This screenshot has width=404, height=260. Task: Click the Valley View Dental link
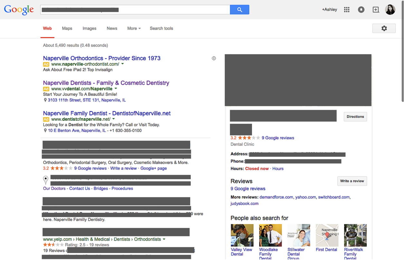coord(241,252)
